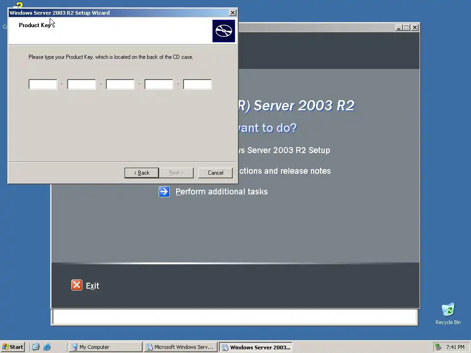Click the release notes link text

(x=285, y=171)
